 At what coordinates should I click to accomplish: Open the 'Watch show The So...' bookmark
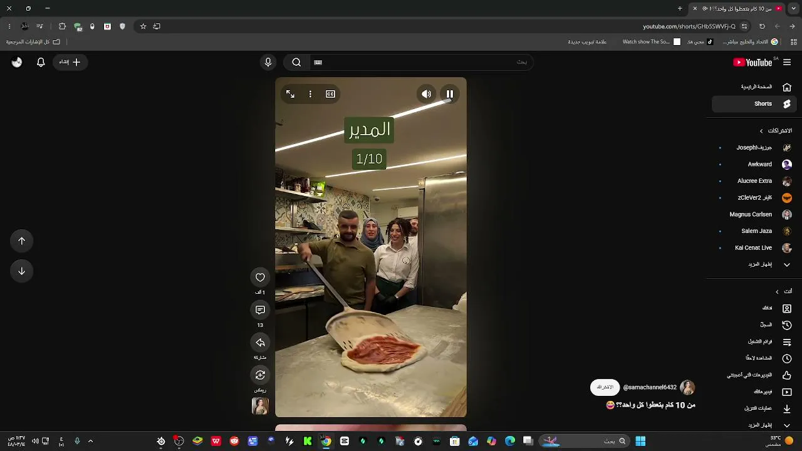tap(651, 42)
